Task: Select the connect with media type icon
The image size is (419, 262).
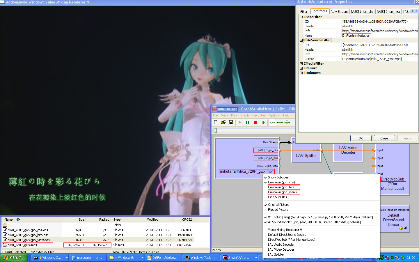Action: click(x=287, y=123)
